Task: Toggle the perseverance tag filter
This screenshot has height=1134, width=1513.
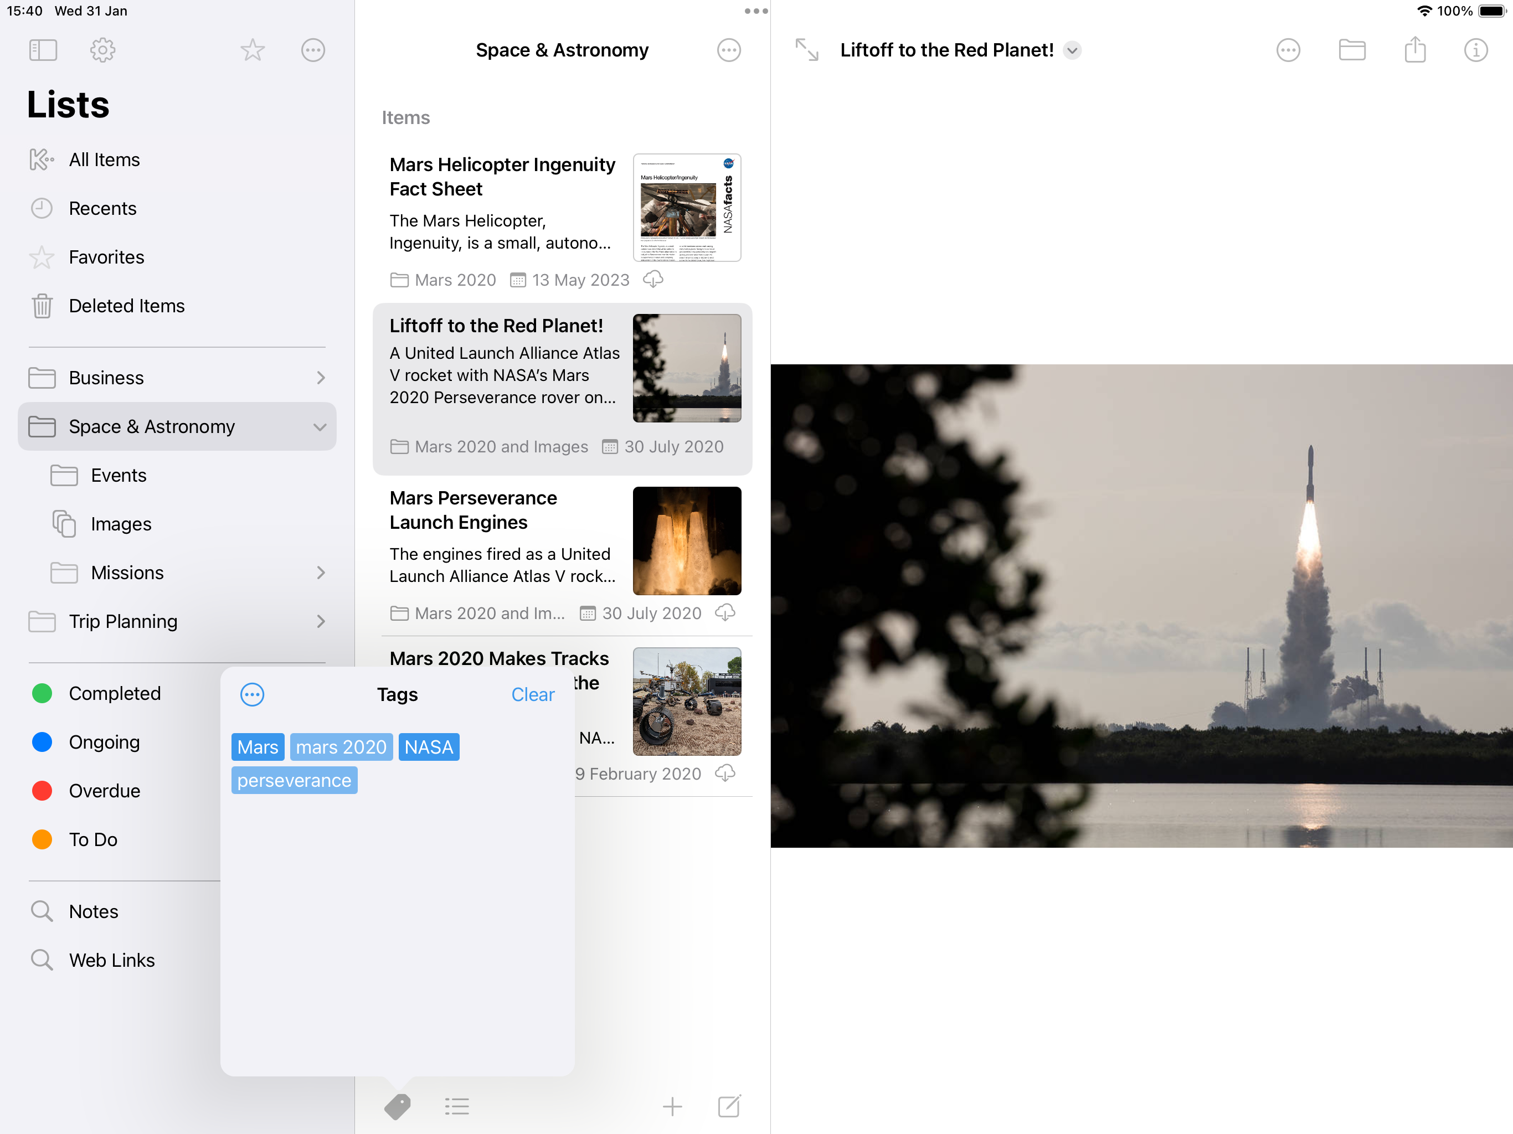Action: pyautogui.click(x=294, y=780)
